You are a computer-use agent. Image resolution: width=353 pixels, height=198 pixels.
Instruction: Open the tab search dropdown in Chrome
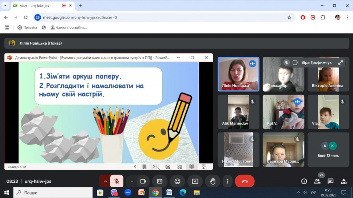[5, 6]
